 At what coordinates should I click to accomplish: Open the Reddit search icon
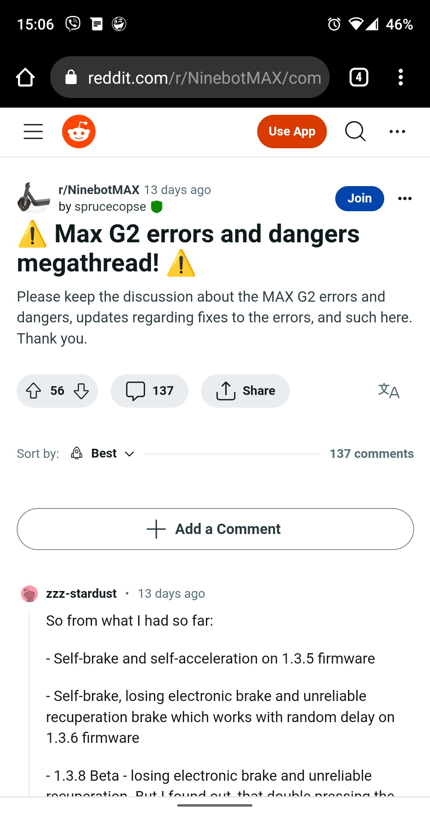pos(355,132)
